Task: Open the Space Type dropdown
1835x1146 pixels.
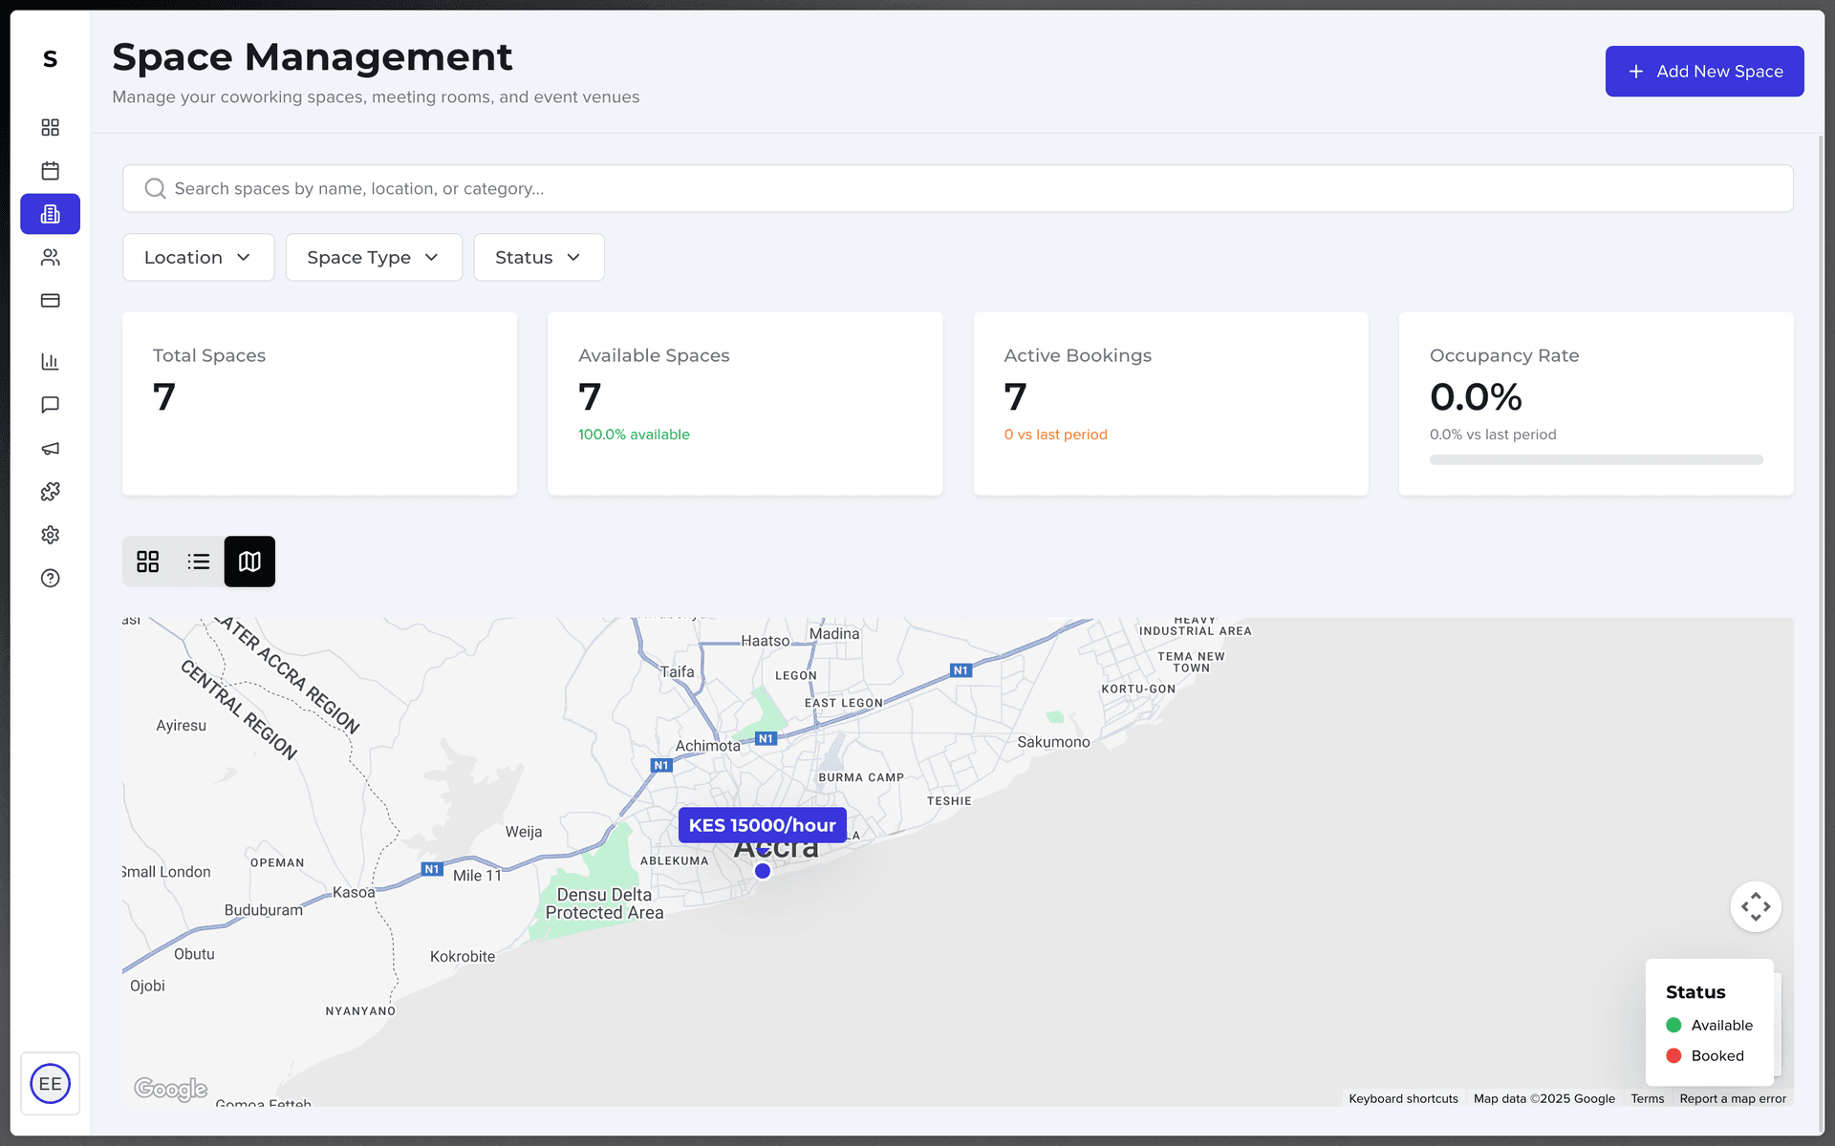Action: (374, 258)
